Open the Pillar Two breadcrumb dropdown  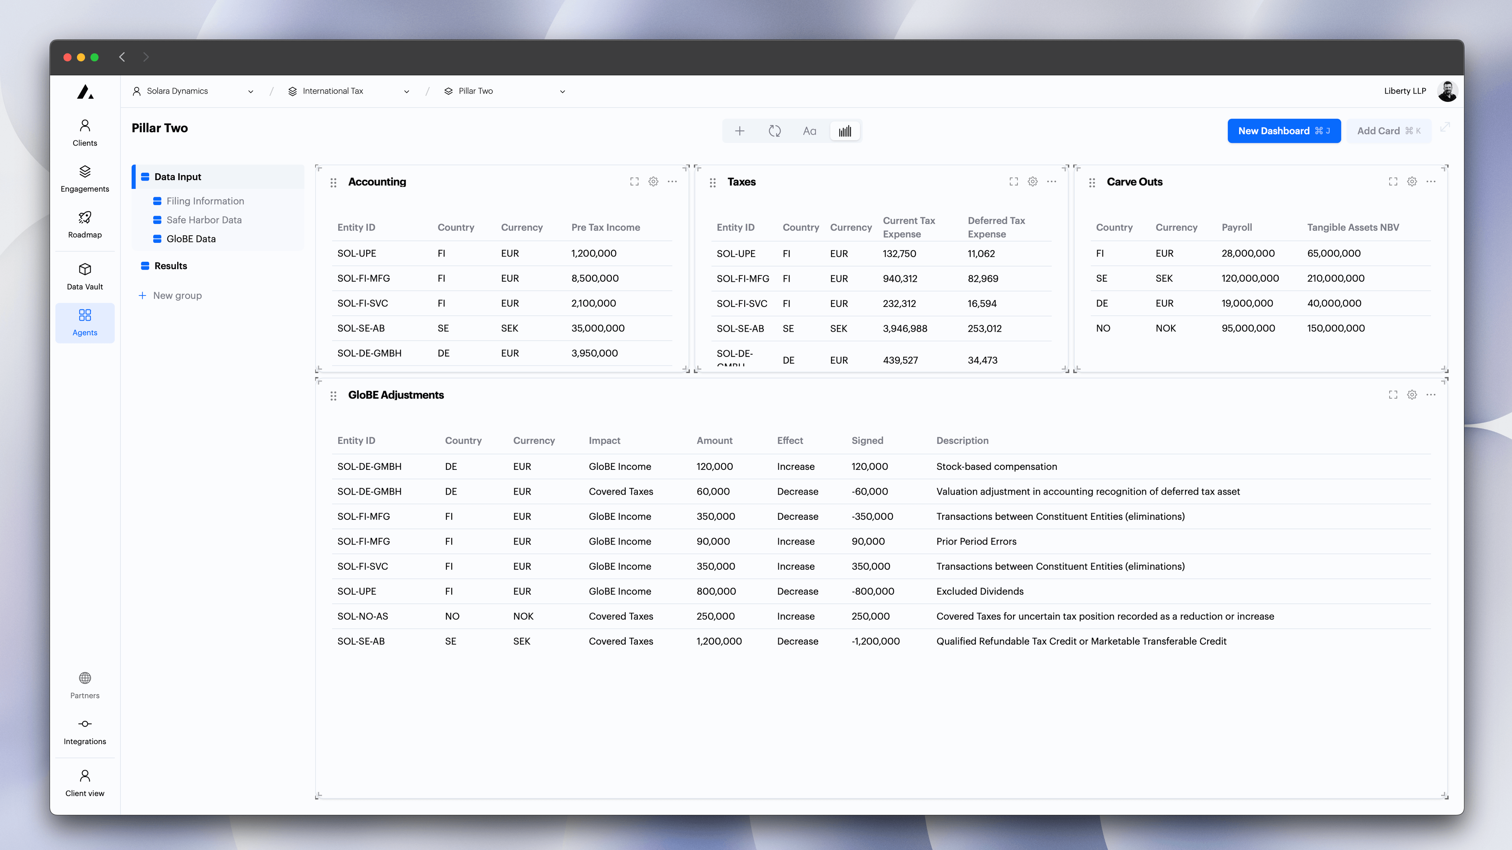point(562,91)
